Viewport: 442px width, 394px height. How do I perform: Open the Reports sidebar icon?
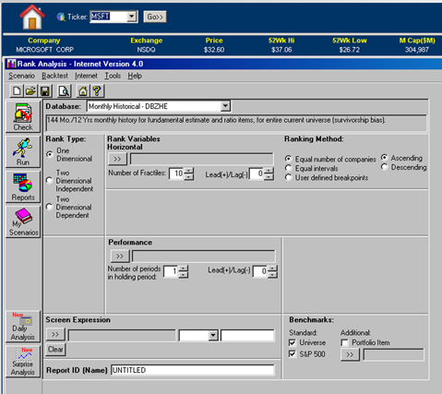click(23, 187)
